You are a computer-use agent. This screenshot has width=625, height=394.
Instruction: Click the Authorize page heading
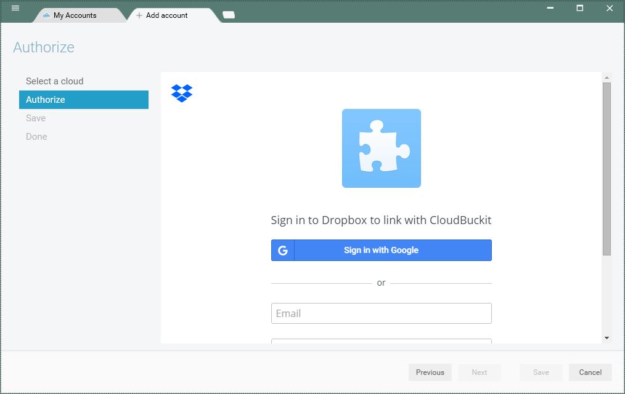[44, 47]
